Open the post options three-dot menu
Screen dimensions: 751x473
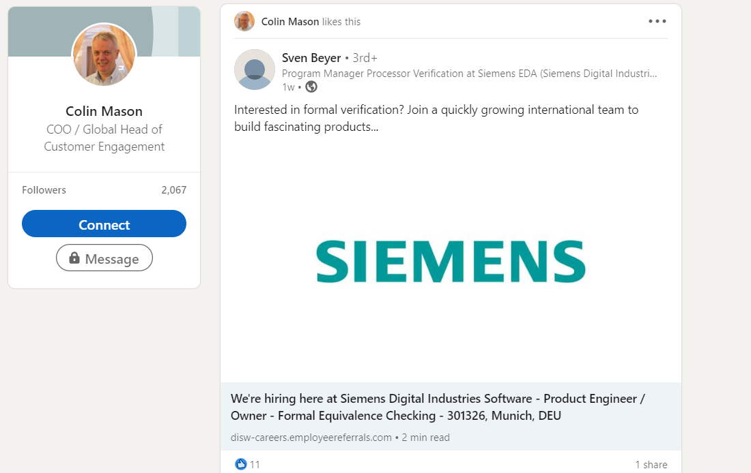[657, 21]
